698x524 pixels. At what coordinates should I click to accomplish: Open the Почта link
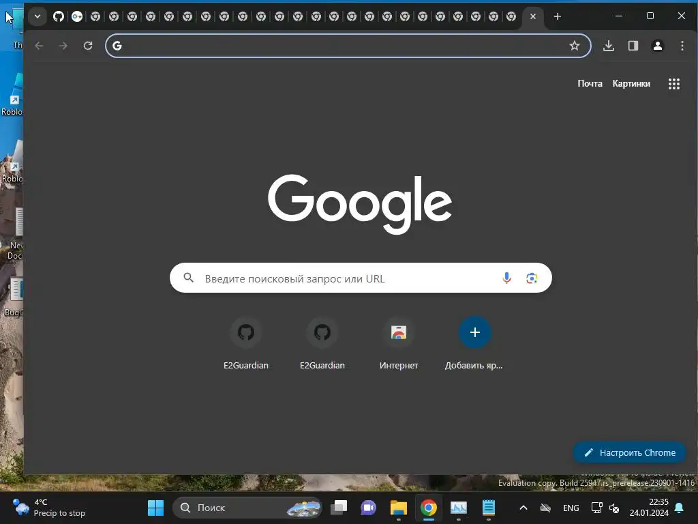tap(590, 83)
